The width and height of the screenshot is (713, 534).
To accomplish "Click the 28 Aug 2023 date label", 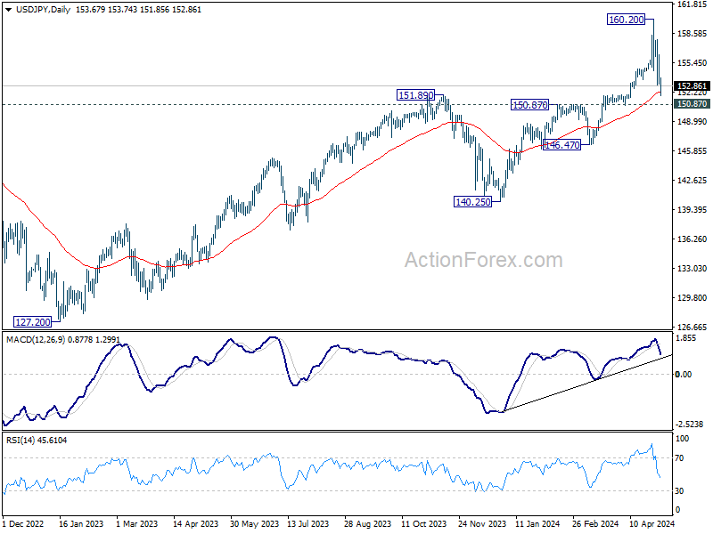I will [367, 523].
